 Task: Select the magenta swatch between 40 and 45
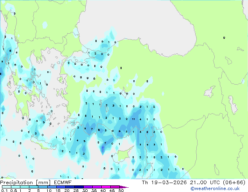pyautogui.click(x=106, y=187)
